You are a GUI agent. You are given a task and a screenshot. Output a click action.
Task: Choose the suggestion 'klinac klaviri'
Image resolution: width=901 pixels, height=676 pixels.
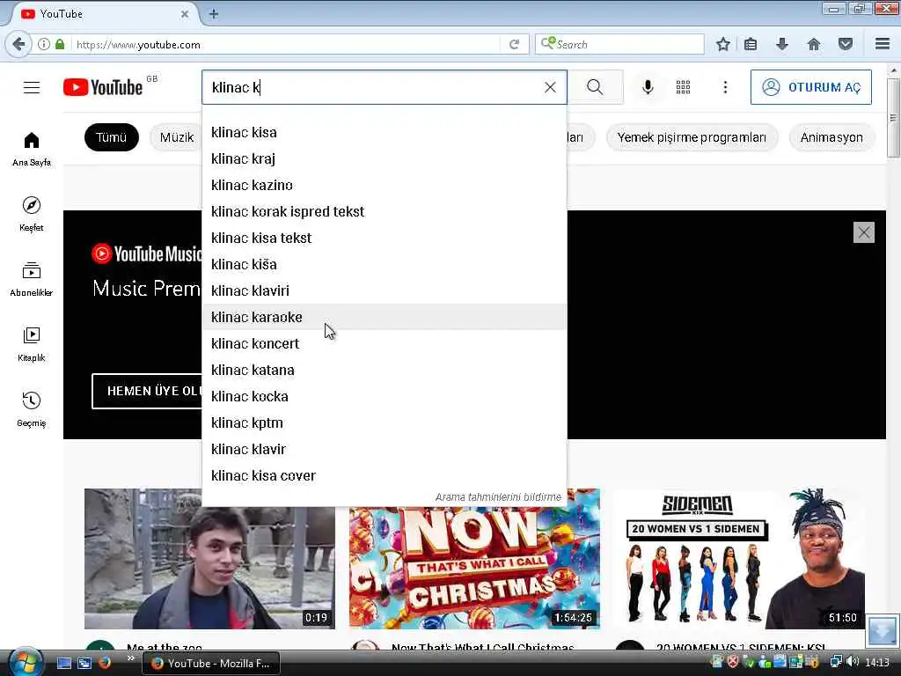[384, 290]
